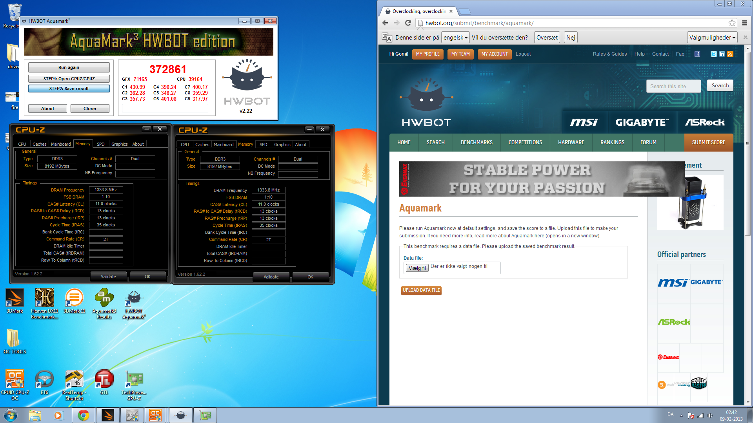Click the Enermax Stable Power banner

(542, 179)
